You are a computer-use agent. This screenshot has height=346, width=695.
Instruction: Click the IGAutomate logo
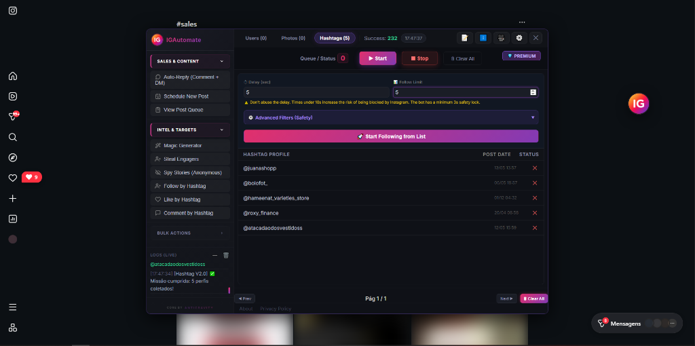(157, 40)
